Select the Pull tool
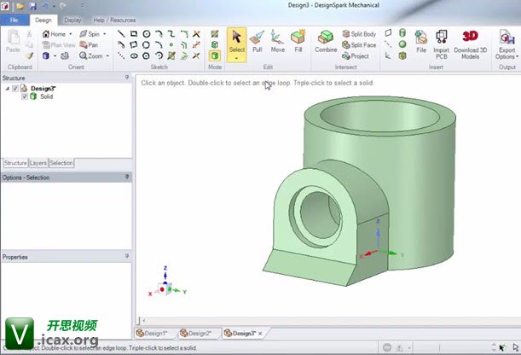 click(x=257, y=42)
